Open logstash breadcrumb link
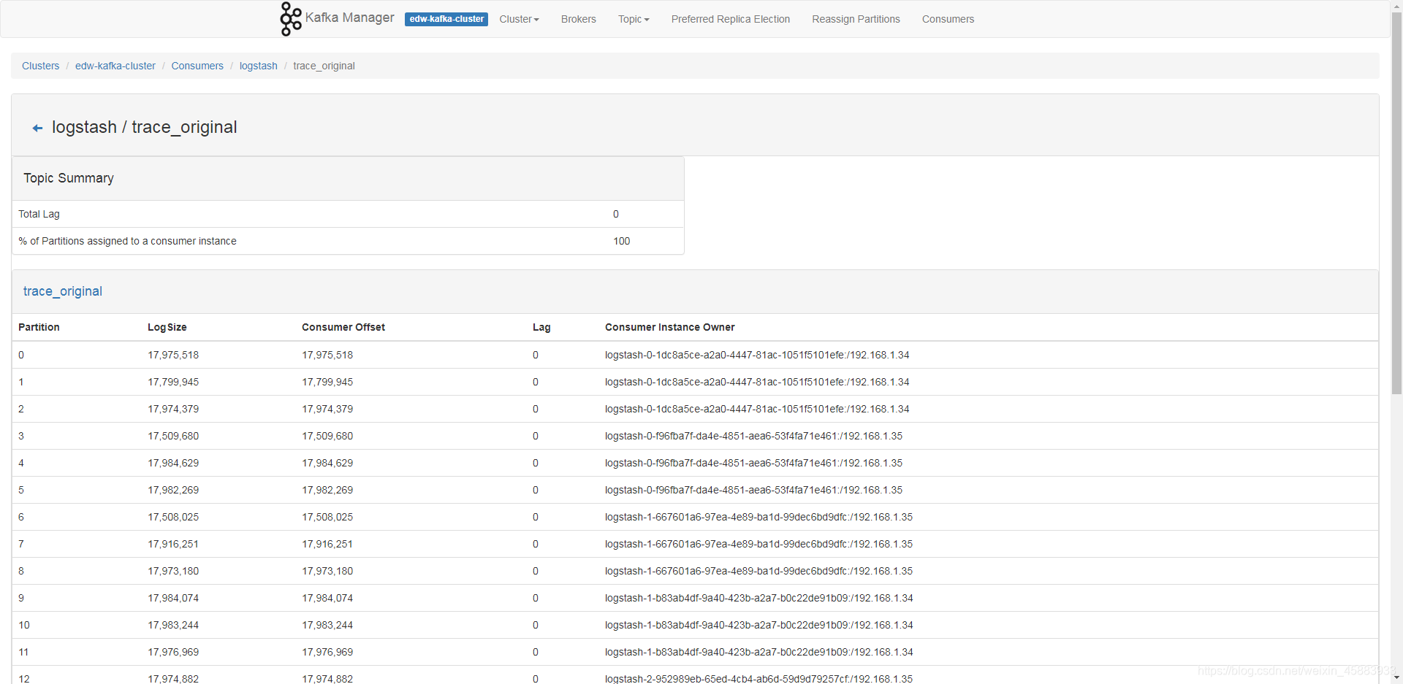Image resolution: width=1403 pixels, height=684 pixels. (259, 66)
